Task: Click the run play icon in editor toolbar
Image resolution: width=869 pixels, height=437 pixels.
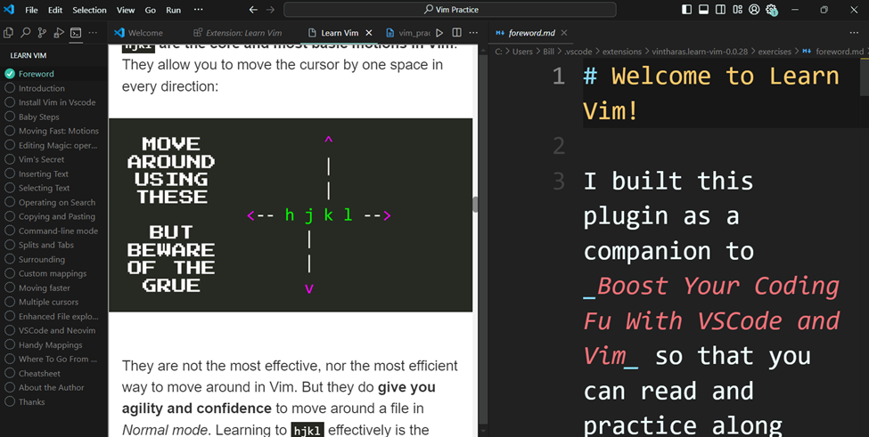Action: pyautogui.click(x=439, y=33)
